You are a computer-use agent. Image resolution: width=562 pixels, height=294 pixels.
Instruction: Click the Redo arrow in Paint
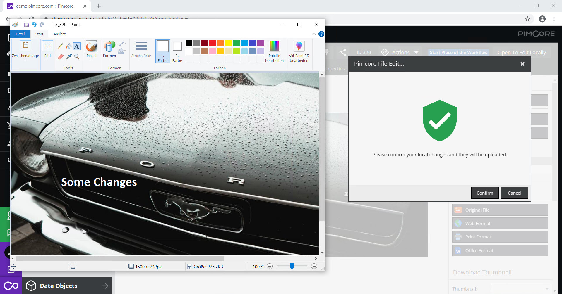(x=42, y=25)
